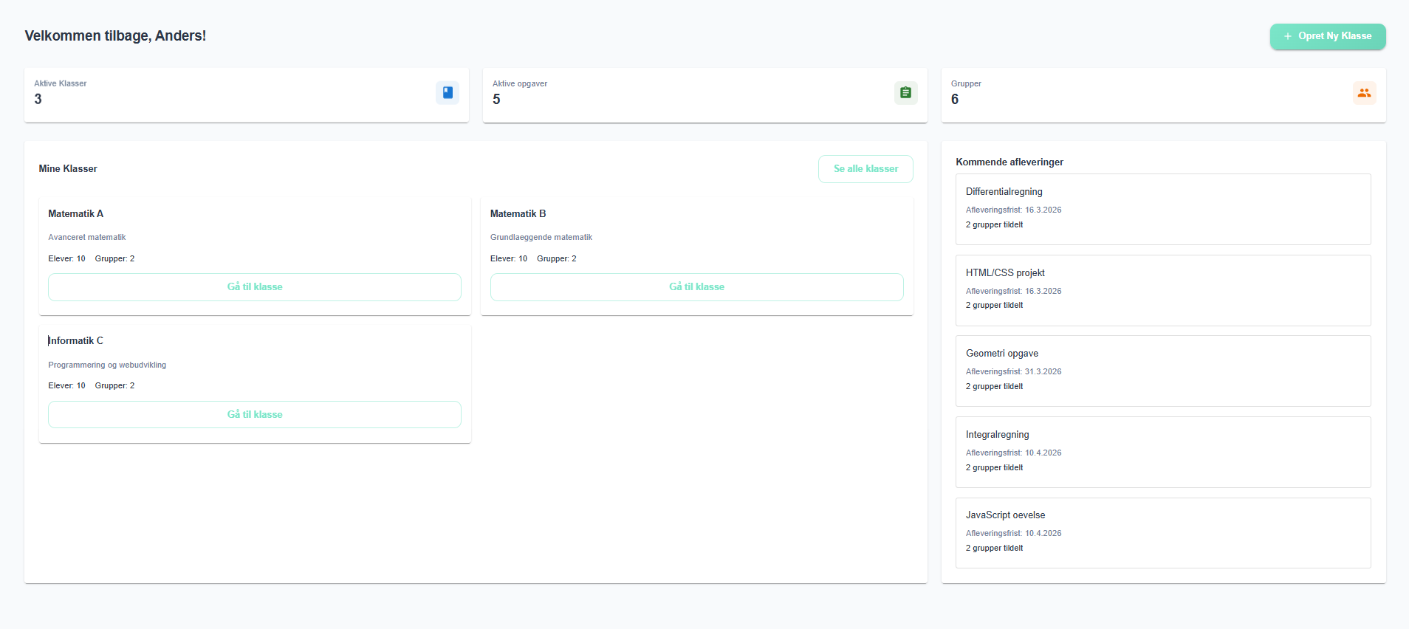The image size is (1409, 629).
Task: Click Gå til klasse under Informatik C
Action: point(255,415)
